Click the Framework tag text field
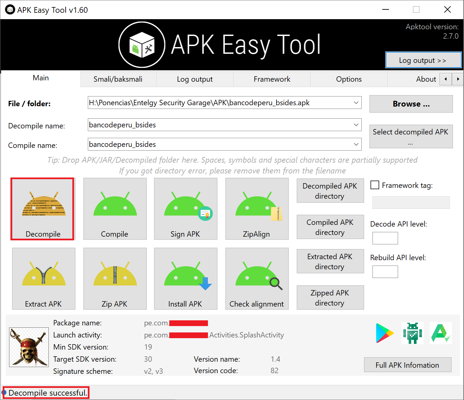The height and width of the screenshot is (400, 464). pos(411,202)
